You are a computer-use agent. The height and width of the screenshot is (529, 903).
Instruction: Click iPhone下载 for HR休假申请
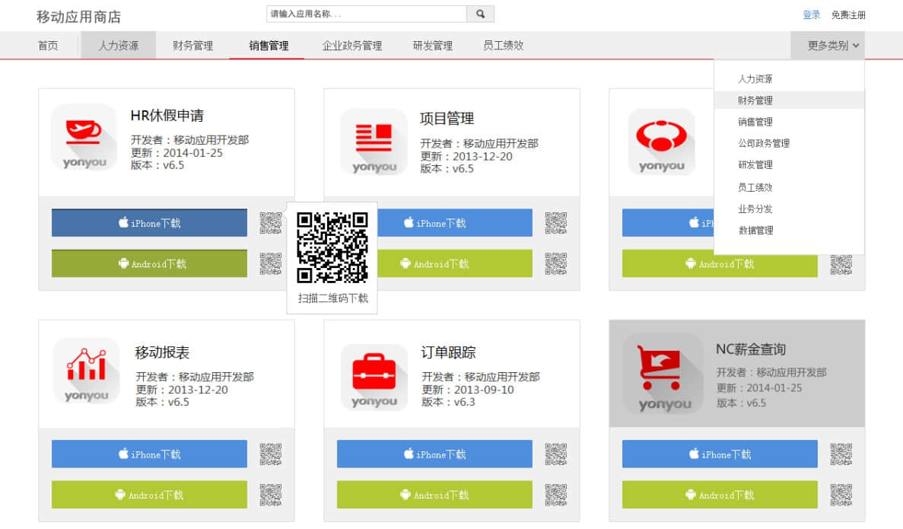pos(149,223)
